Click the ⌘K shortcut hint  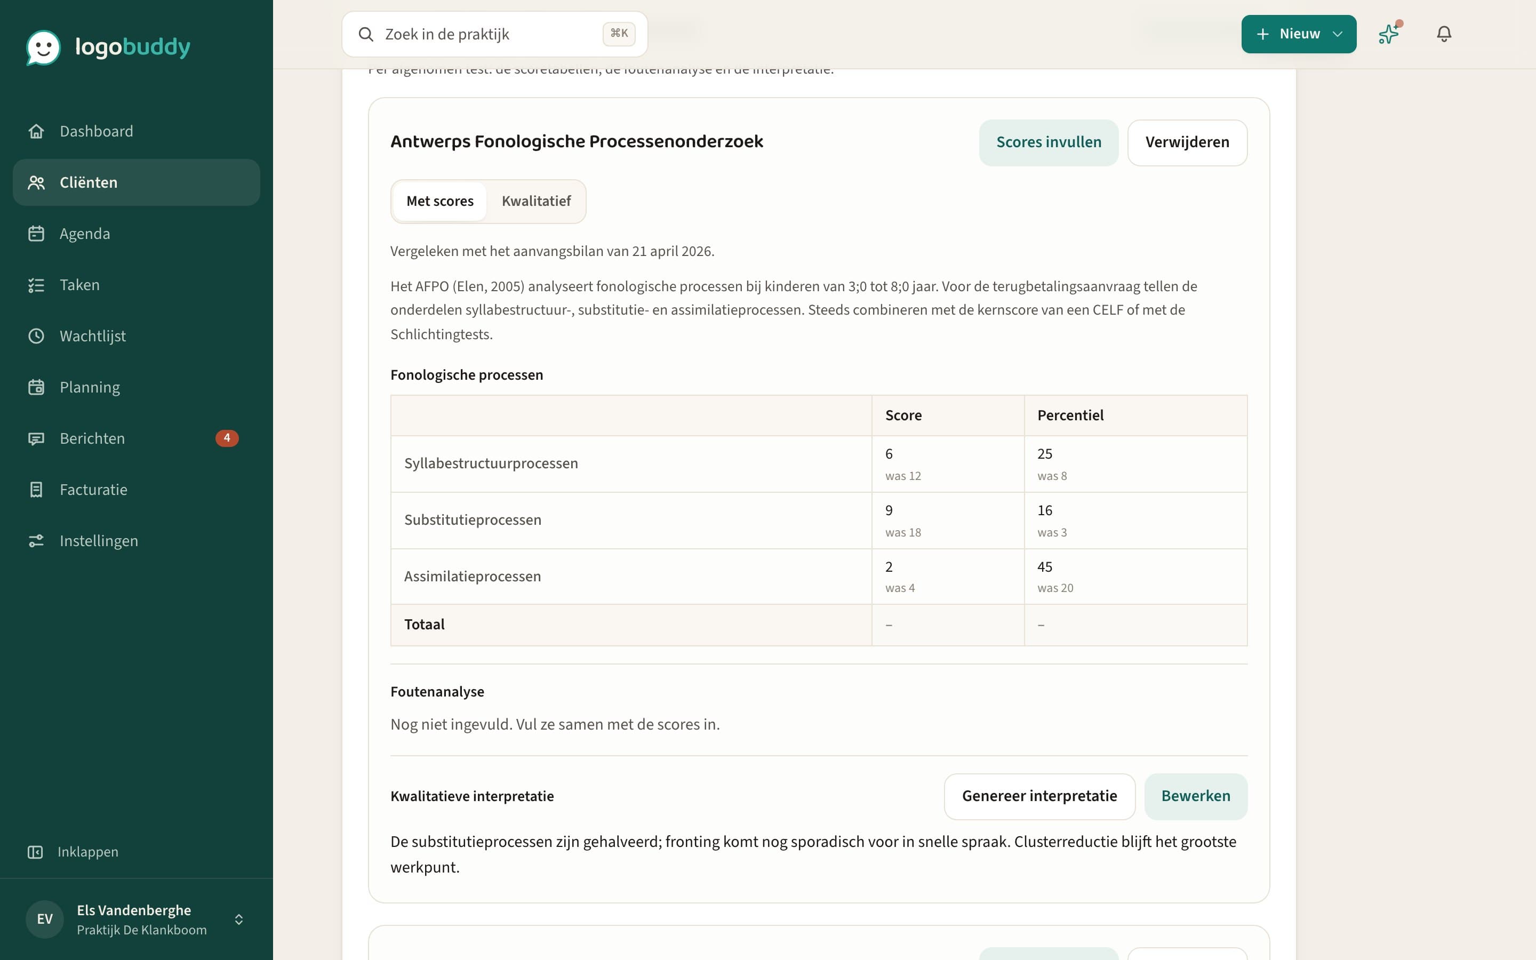619,34
